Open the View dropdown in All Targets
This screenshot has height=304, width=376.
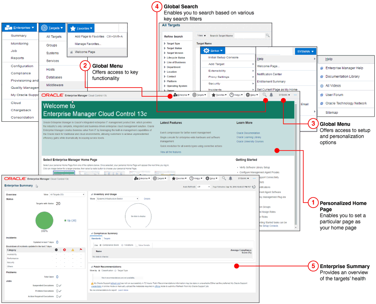201,36
